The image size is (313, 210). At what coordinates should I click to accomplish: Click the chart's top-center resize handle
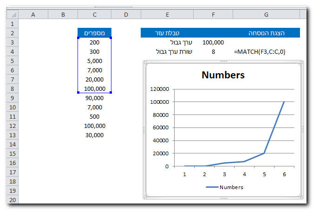(223, 61)
